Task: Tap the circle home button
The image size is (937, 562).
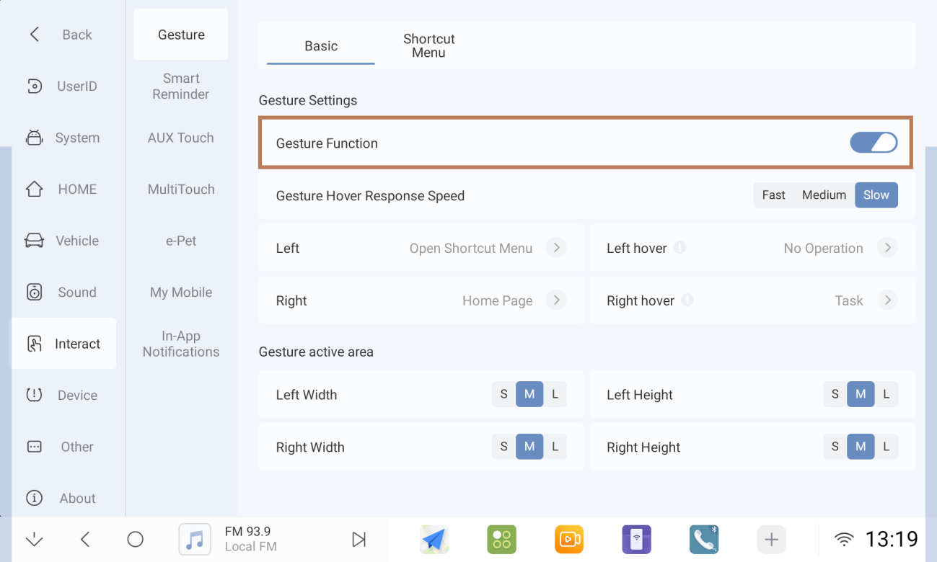Action: click(x=135, y=539)
